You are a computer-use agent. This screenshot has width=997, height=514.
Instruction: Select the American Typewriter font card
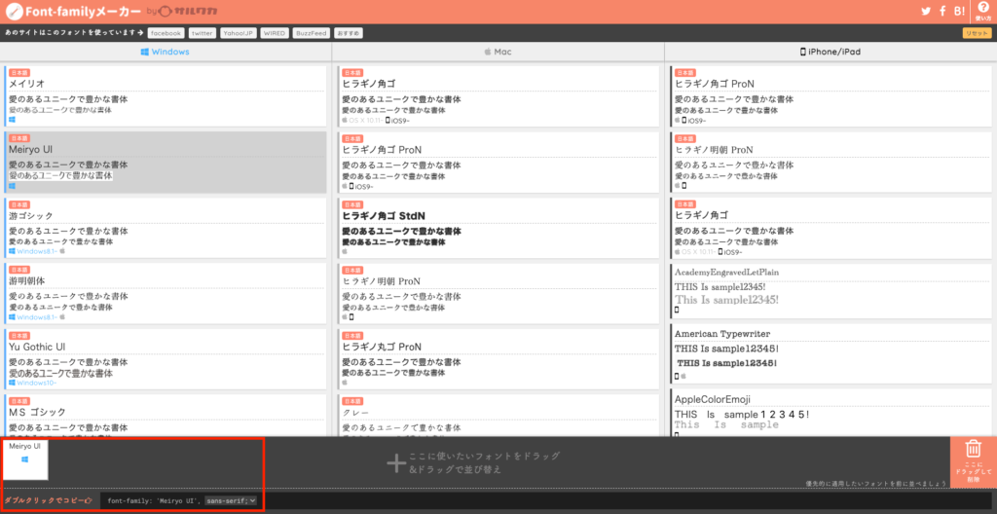(831, 353)
